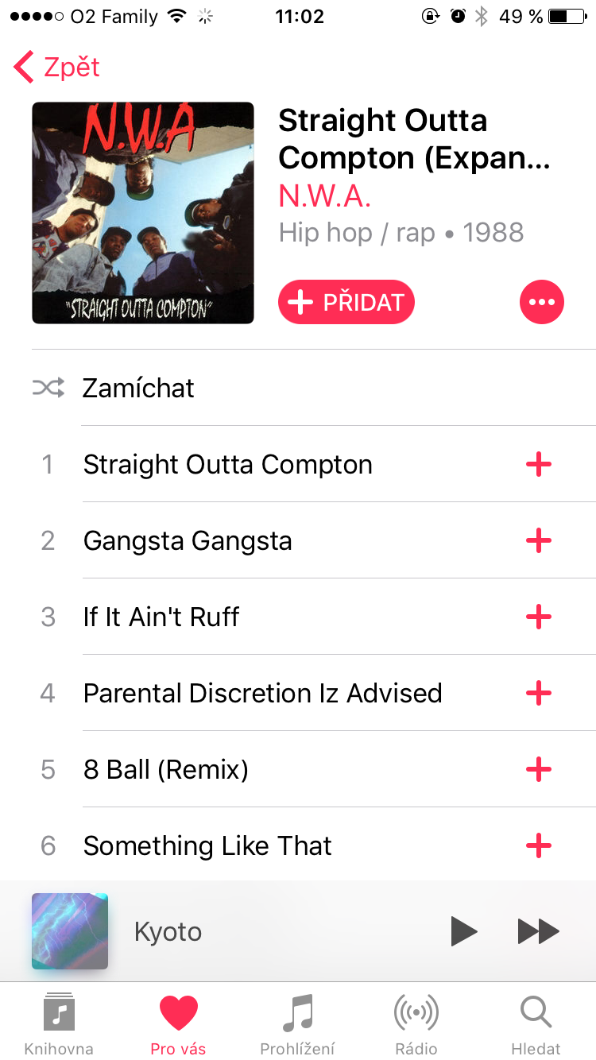This screenshot has width=596, height=1060.
Task: Open the Rádio tab
Action: coord(417,1023)
